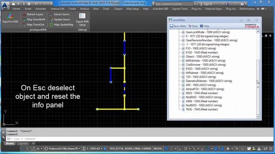This screenshot has height=154, width=275.
Task: Click the Redo arrow in quick access toolbar
Action: tap(44, 4)
